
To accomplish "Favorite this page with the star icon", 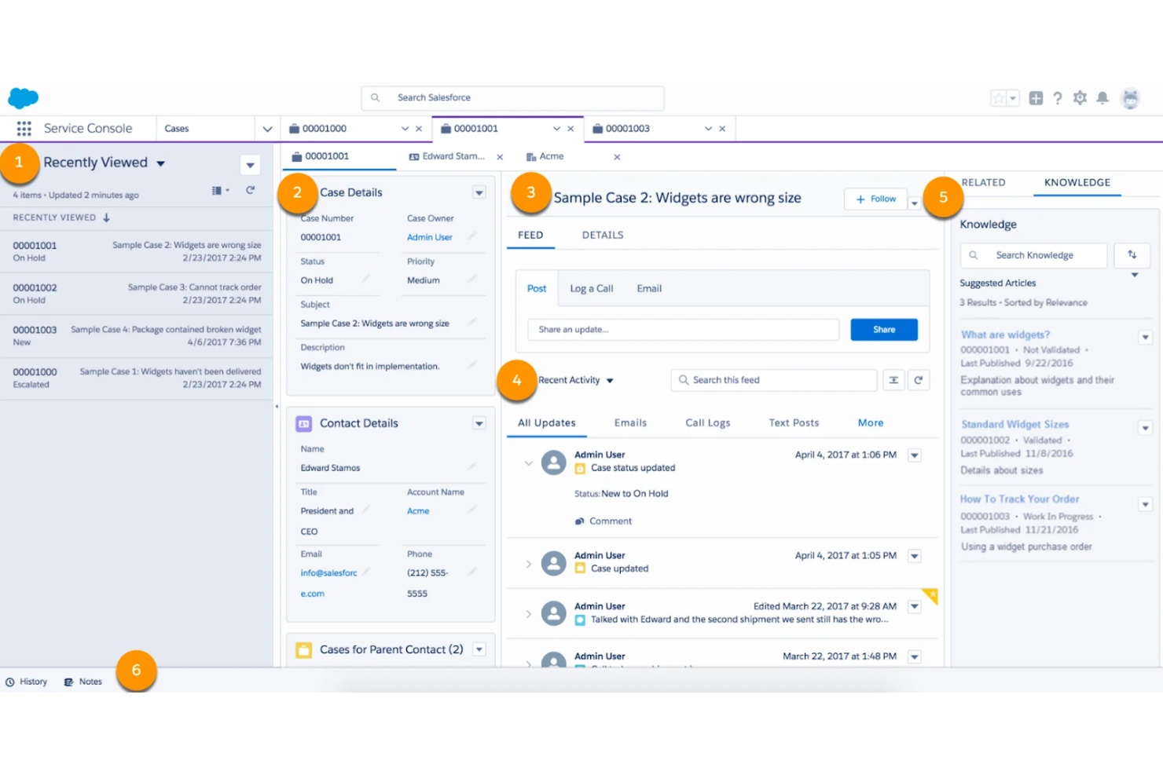I will pos(1000,97).
